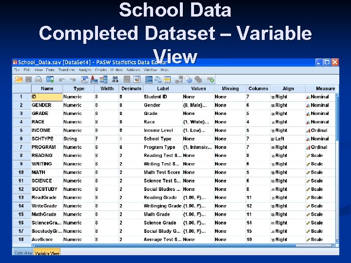Viewport: 351px width, 263px height.
Task: Click the vertical scrollbar of variable grid
Action: tap(337, 168)
